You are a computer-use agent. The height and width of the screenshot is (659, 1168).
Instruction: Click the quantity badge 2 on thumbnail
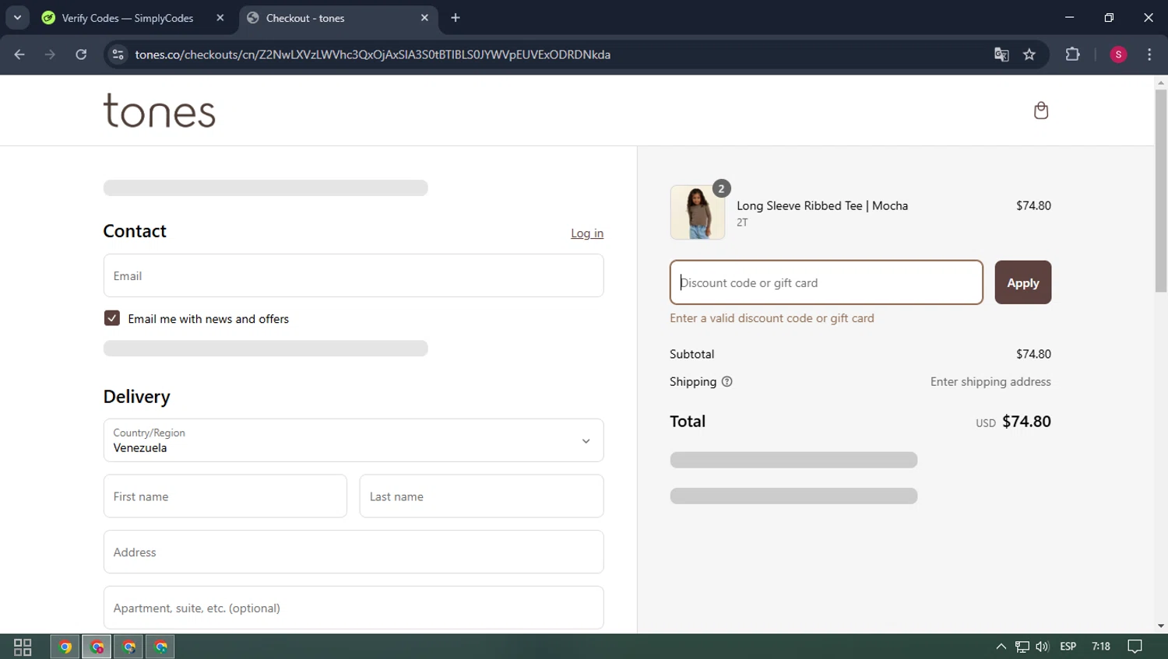(x=721, y=188)
